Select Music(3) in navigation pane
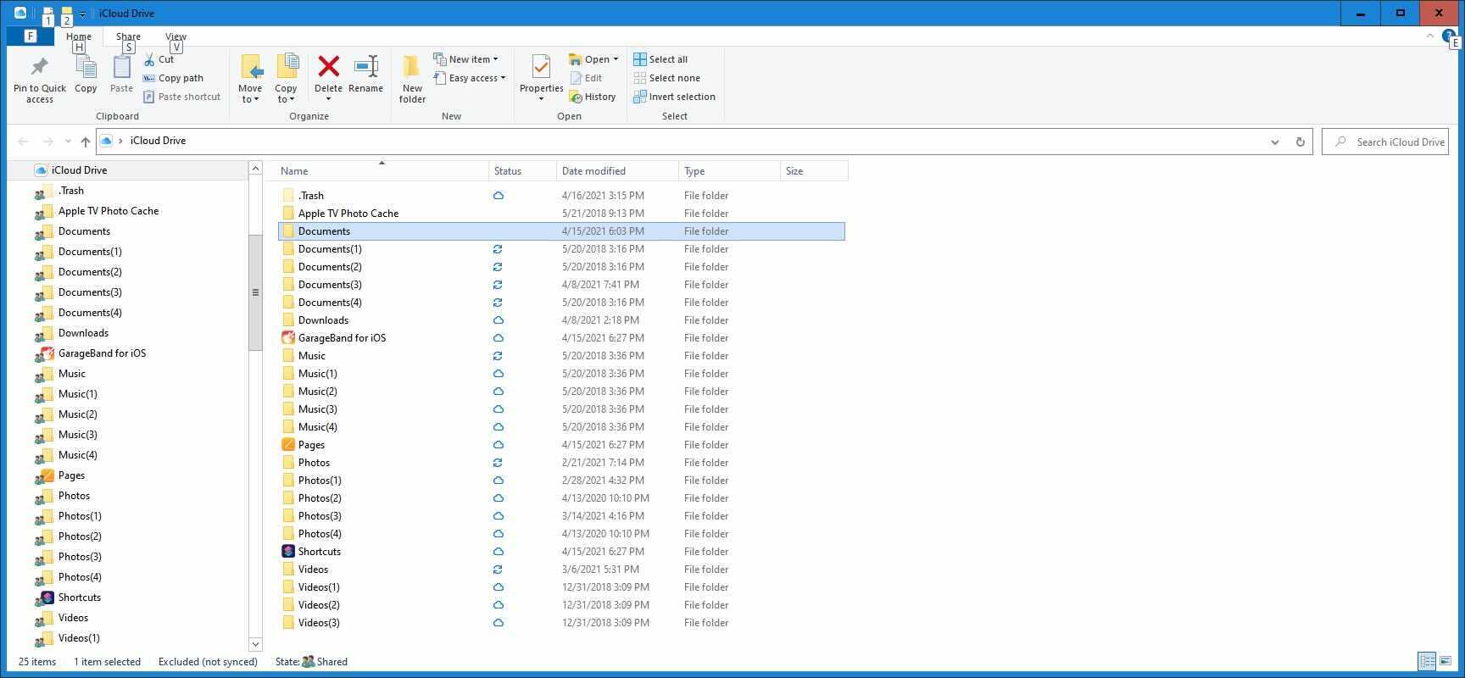The image size is (1465, 678). click(x=77, y=435)
